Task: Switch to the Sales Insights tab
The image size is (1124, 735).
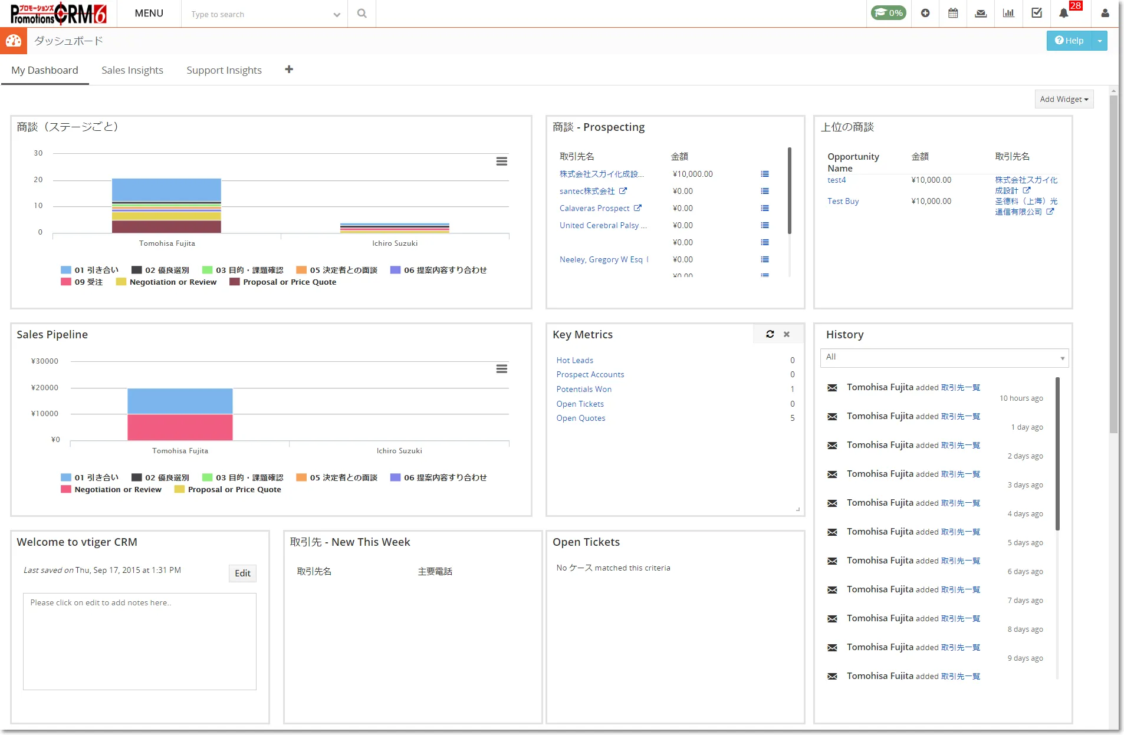Action: [x=132, y=70]
